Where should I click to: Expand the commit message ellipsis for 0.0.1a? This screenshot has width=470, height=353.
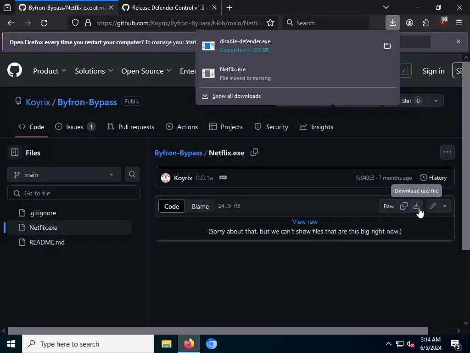(x=223, y=177)
